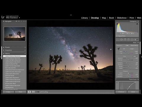
Task: Toggle shadow clipping indicator in Histogram
Action: click(117, 24)
